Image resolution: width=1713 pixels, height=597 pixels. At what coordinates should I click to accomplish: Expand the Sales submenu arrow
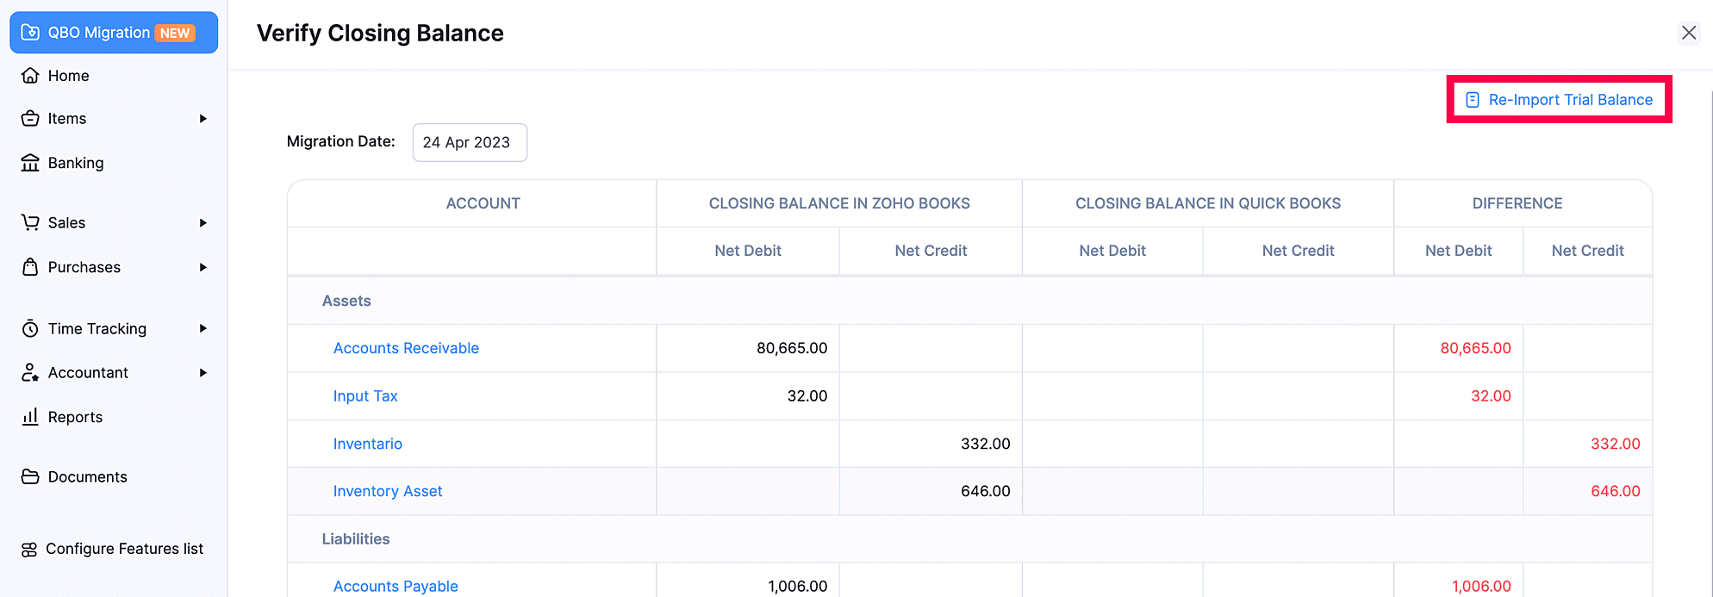[x=203, y=222]
